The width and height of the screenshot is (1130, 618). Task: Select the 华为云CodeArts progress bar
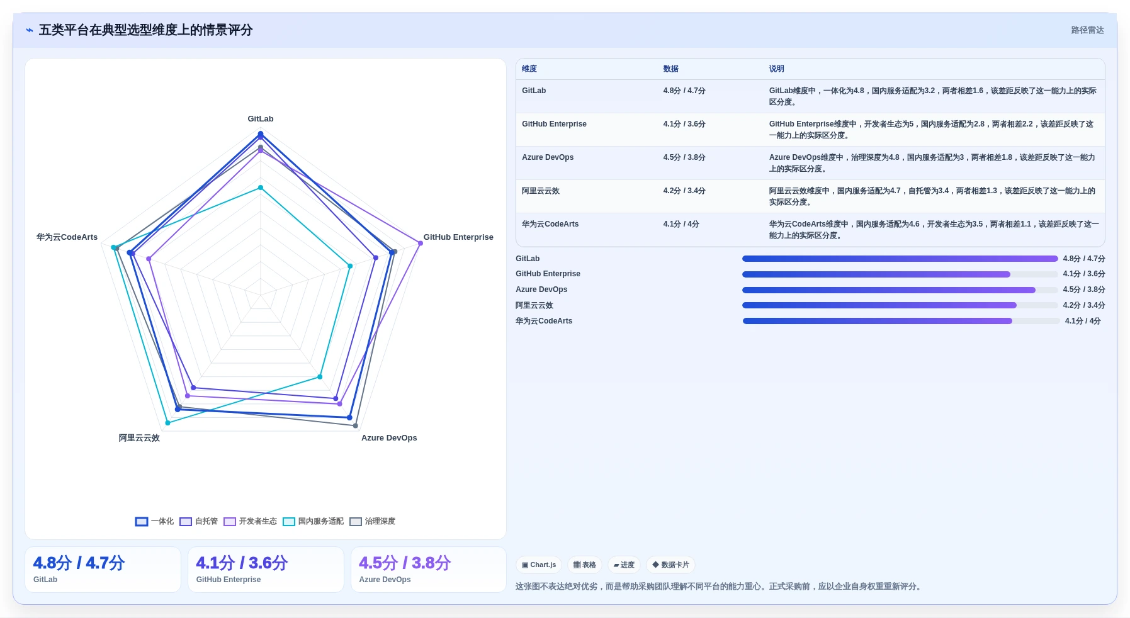click(x=901, y=321)
